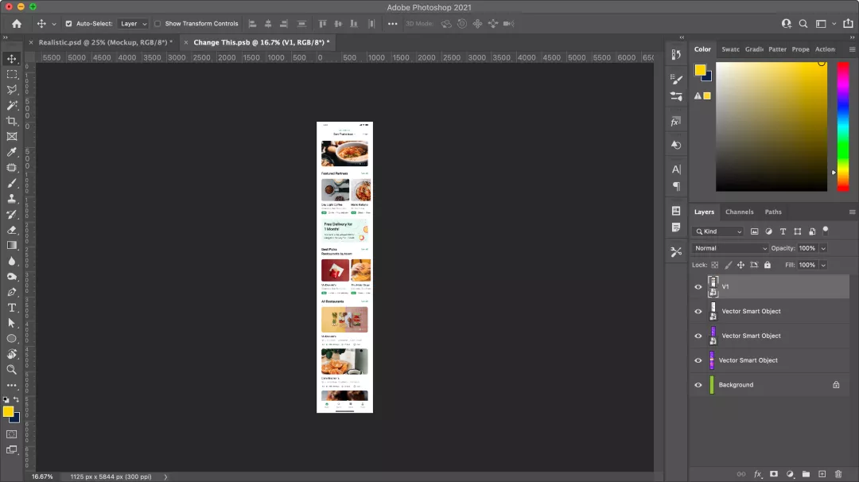Select the Zoom tool in toolbar
The height and width of the screenshot is (482, 859).
coord(12,370)
